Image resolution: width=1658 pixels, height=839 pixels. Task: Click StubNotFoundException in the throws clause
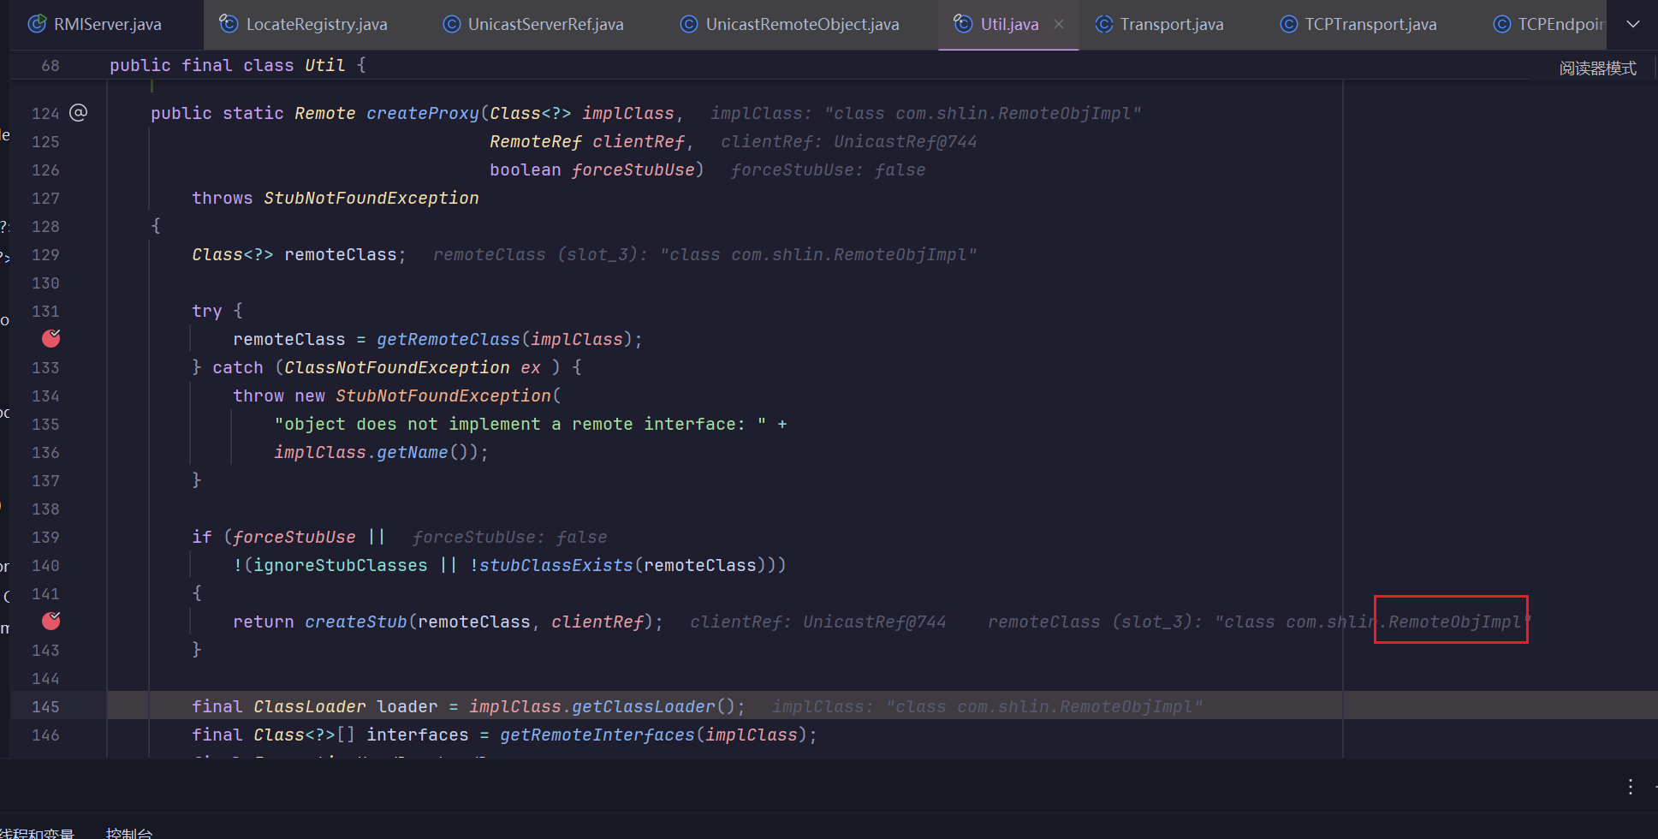(x=371, y=198)
